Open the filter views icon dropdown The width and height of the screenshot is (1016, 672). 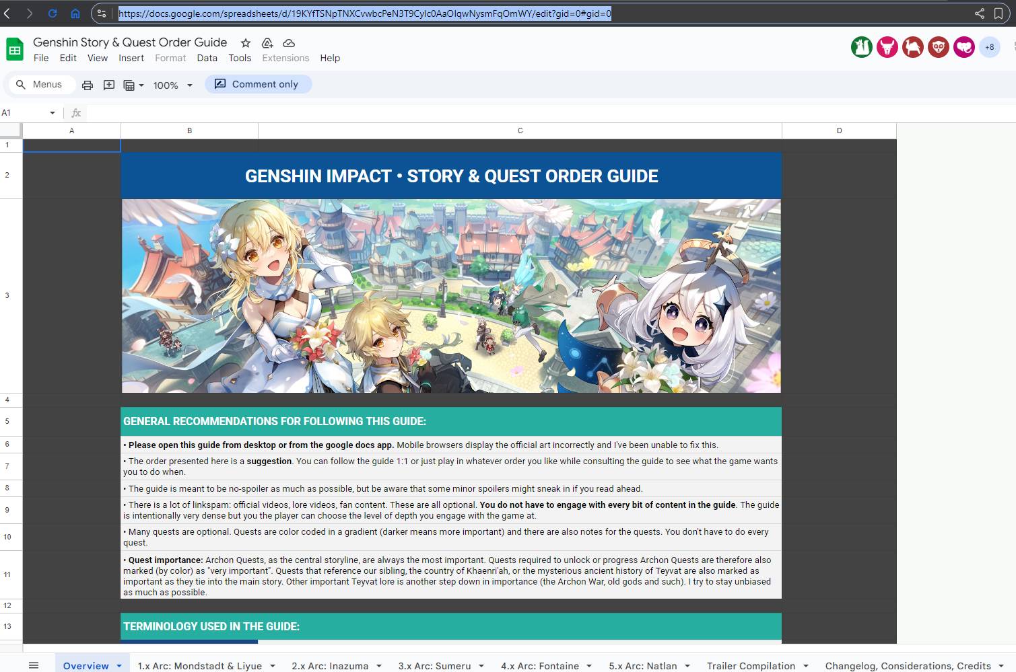(133, 85)
